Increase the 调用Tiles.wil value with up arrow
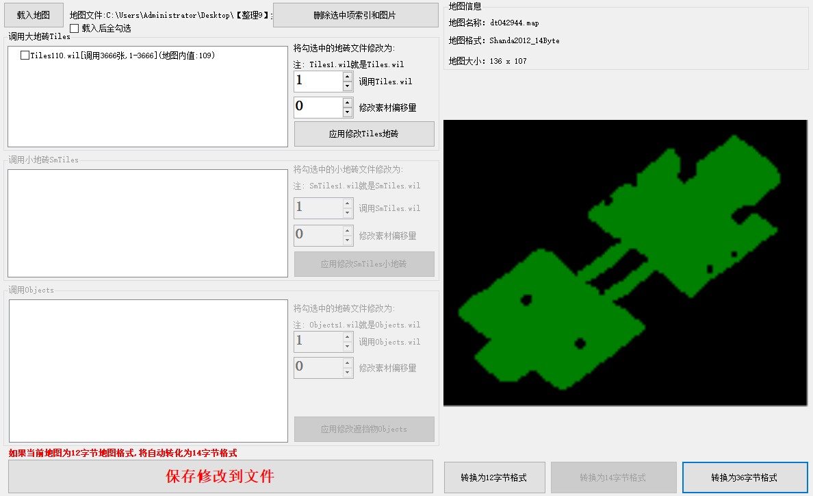The width and height of the screenshot is (813, 496). [x=348, y=77]
